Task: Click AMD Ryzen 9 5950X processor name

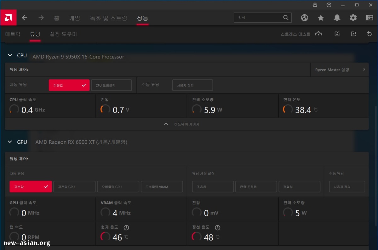Action: pos(78,57)
